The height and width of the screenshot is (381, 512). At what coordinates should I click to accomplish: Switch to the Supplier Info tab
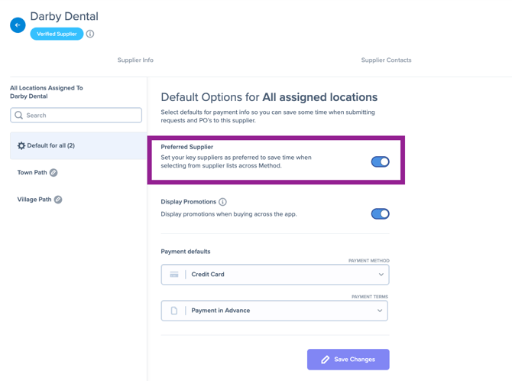135,60
